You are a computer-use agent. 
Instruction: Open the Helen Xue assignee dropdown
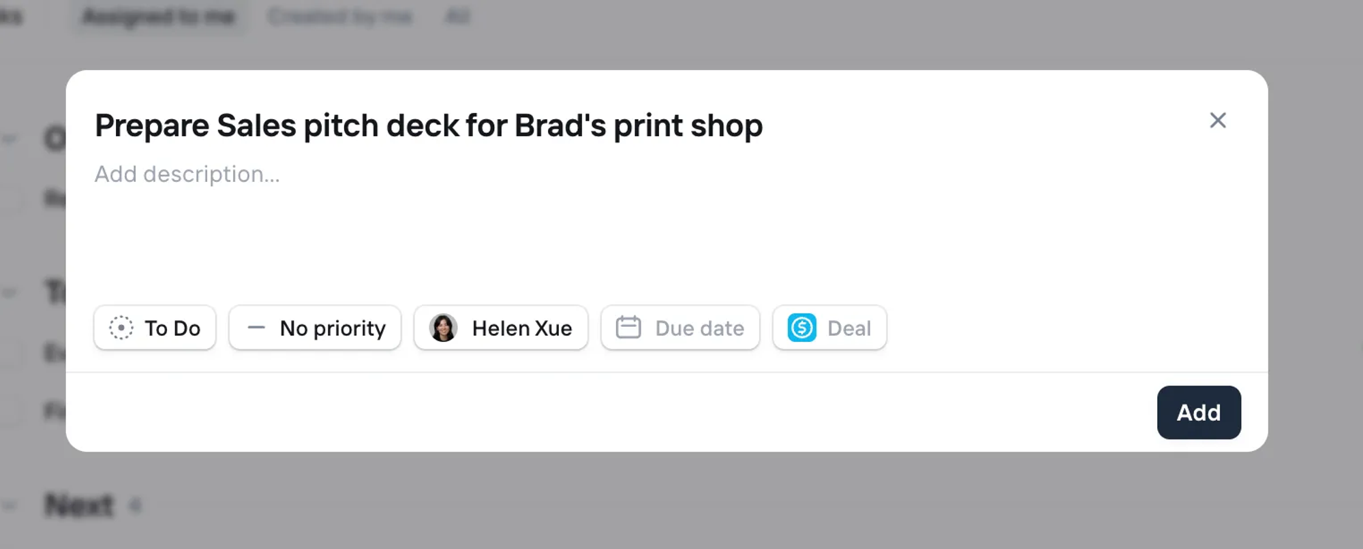(x=501, y=328)
